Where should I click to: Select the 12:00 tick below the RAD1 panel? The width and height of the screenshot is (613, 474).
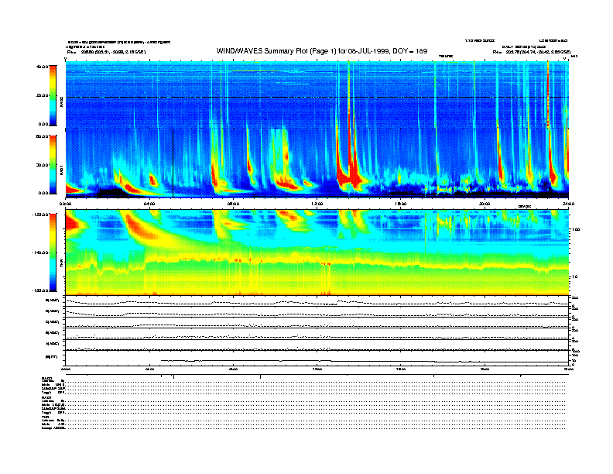point(317,204)
